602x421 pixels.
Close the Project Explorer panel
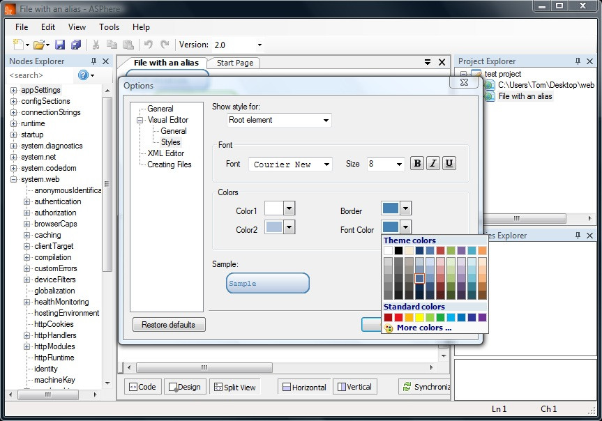(589, 61)
